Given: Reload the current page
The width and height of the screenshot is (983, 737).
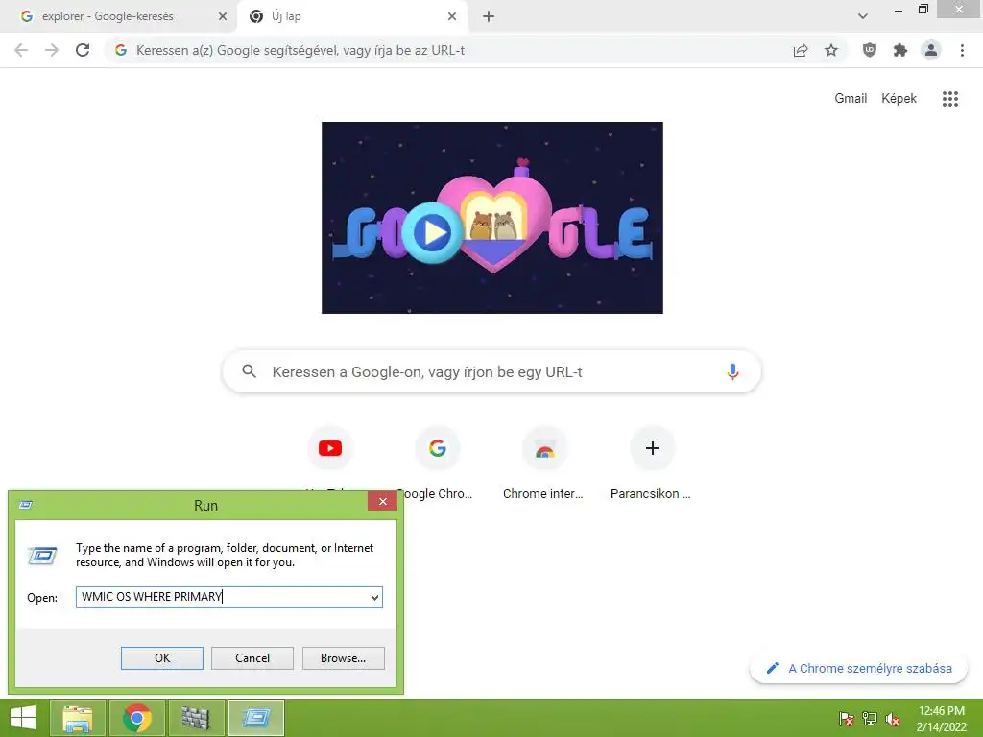Looking at the screenshot, I should click(83, 50).
